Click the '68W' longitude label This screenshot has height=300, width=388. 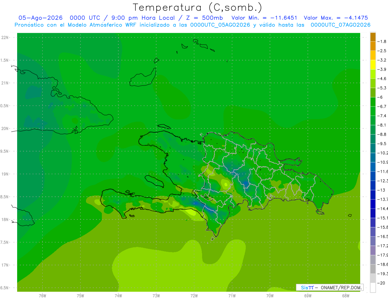click(346, 296)
